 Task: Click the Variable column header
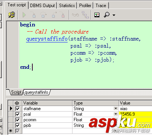tap(47, 103)
